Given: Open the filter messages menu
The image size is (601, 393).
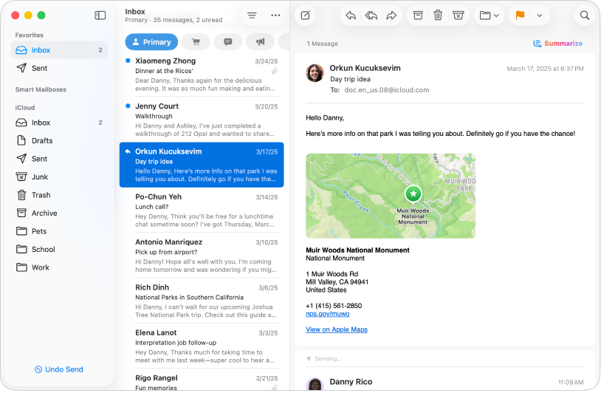Looking at the screenshot, I should point(252,15).
